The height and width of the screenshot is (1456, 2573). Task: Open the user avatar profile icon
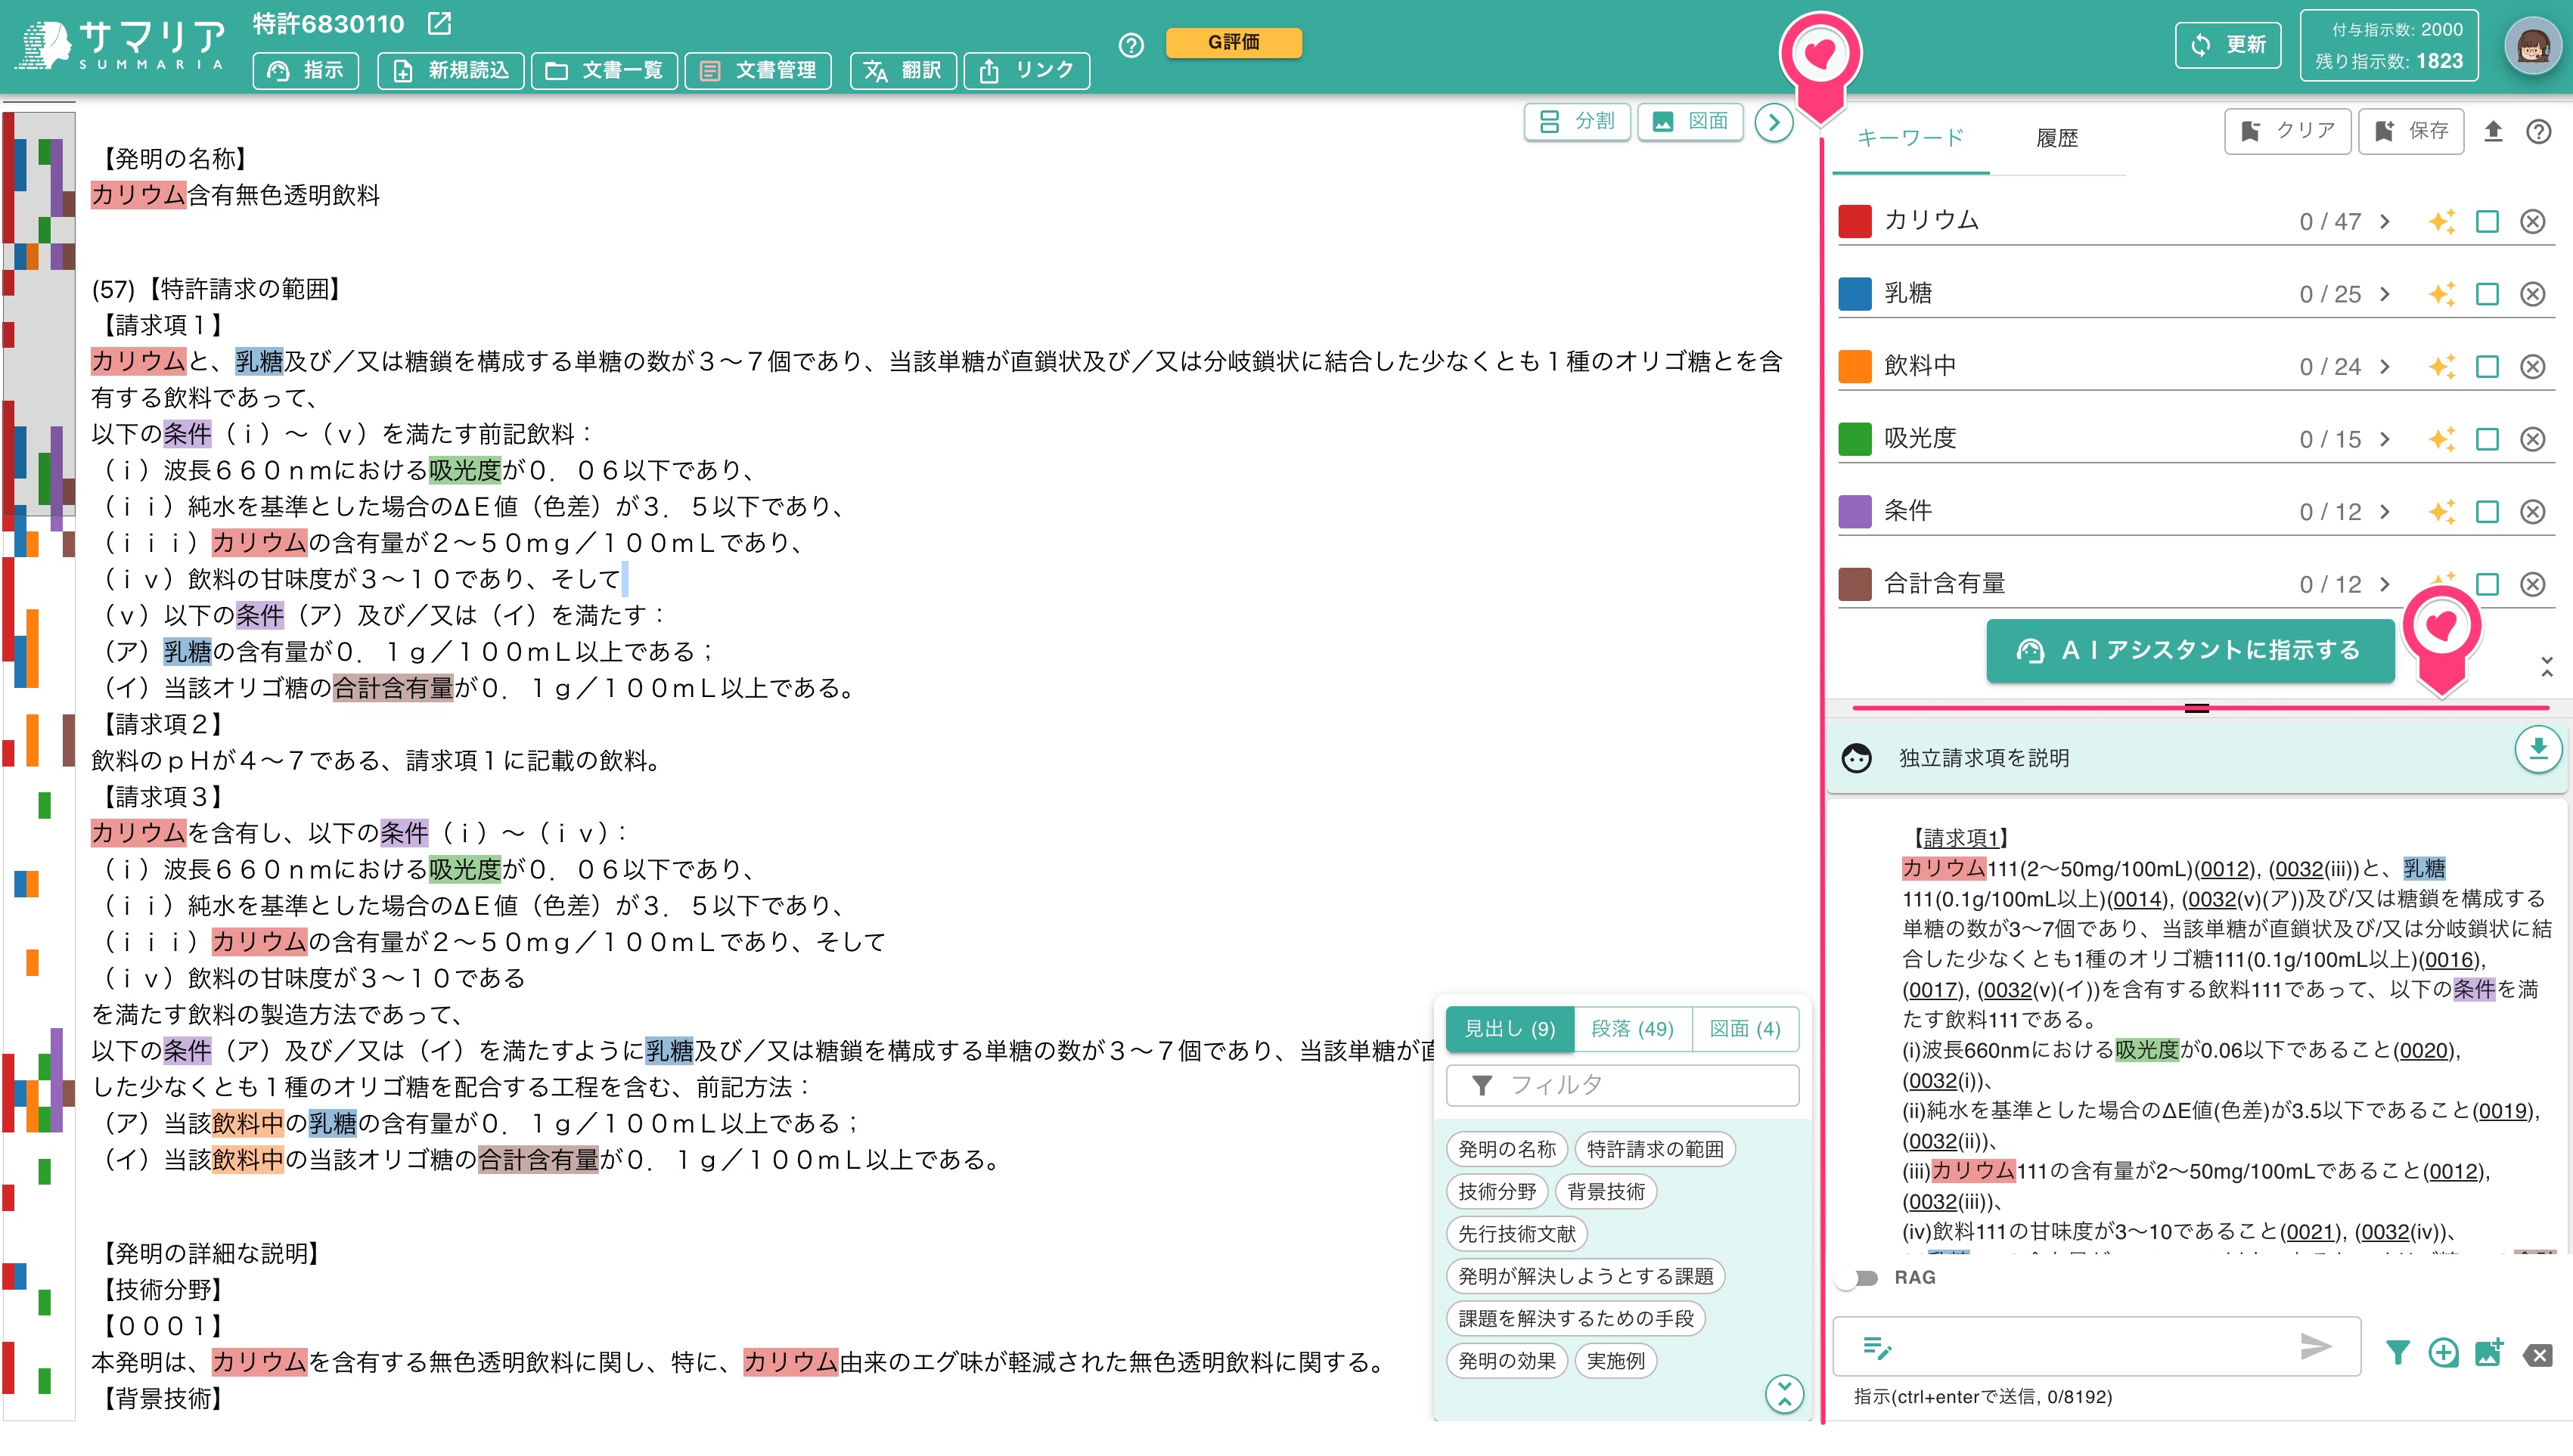2532,46
